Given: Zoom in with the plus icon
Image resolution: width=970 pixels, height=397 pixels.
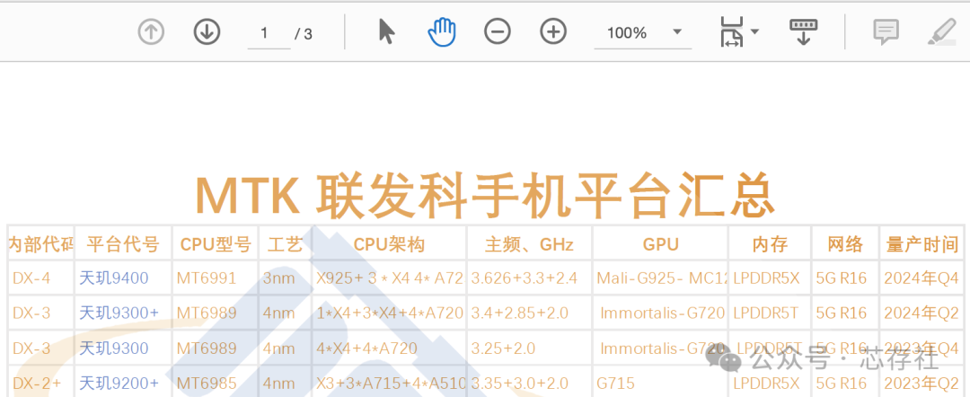Looking at the screenshot, I should (553, 31).
